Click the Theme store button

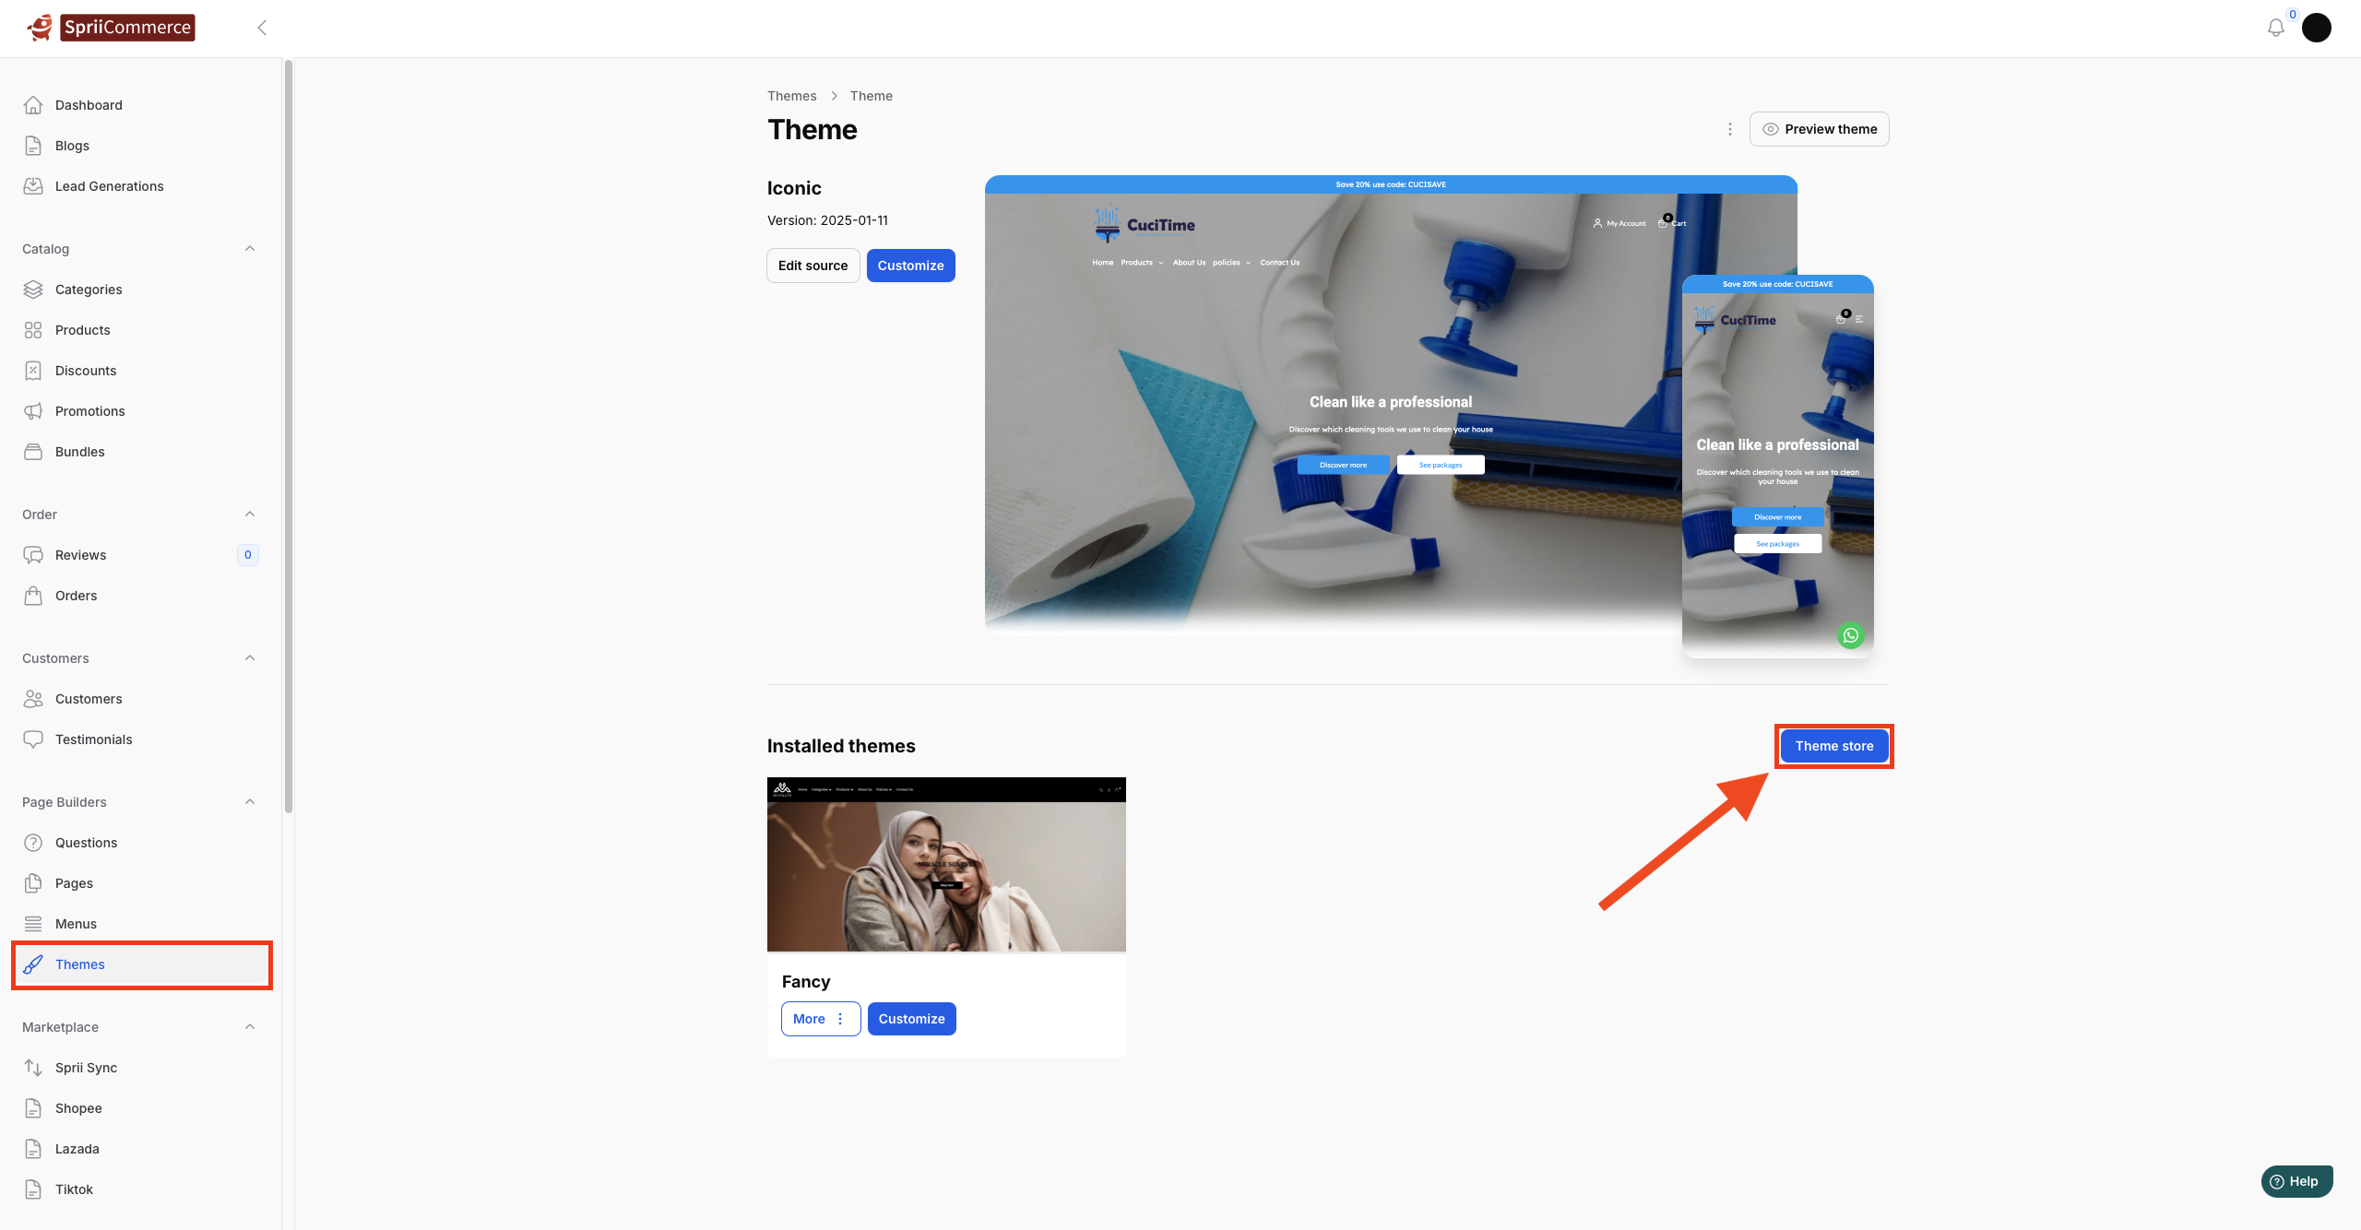pyautogui.click(x=1833, y=746)
